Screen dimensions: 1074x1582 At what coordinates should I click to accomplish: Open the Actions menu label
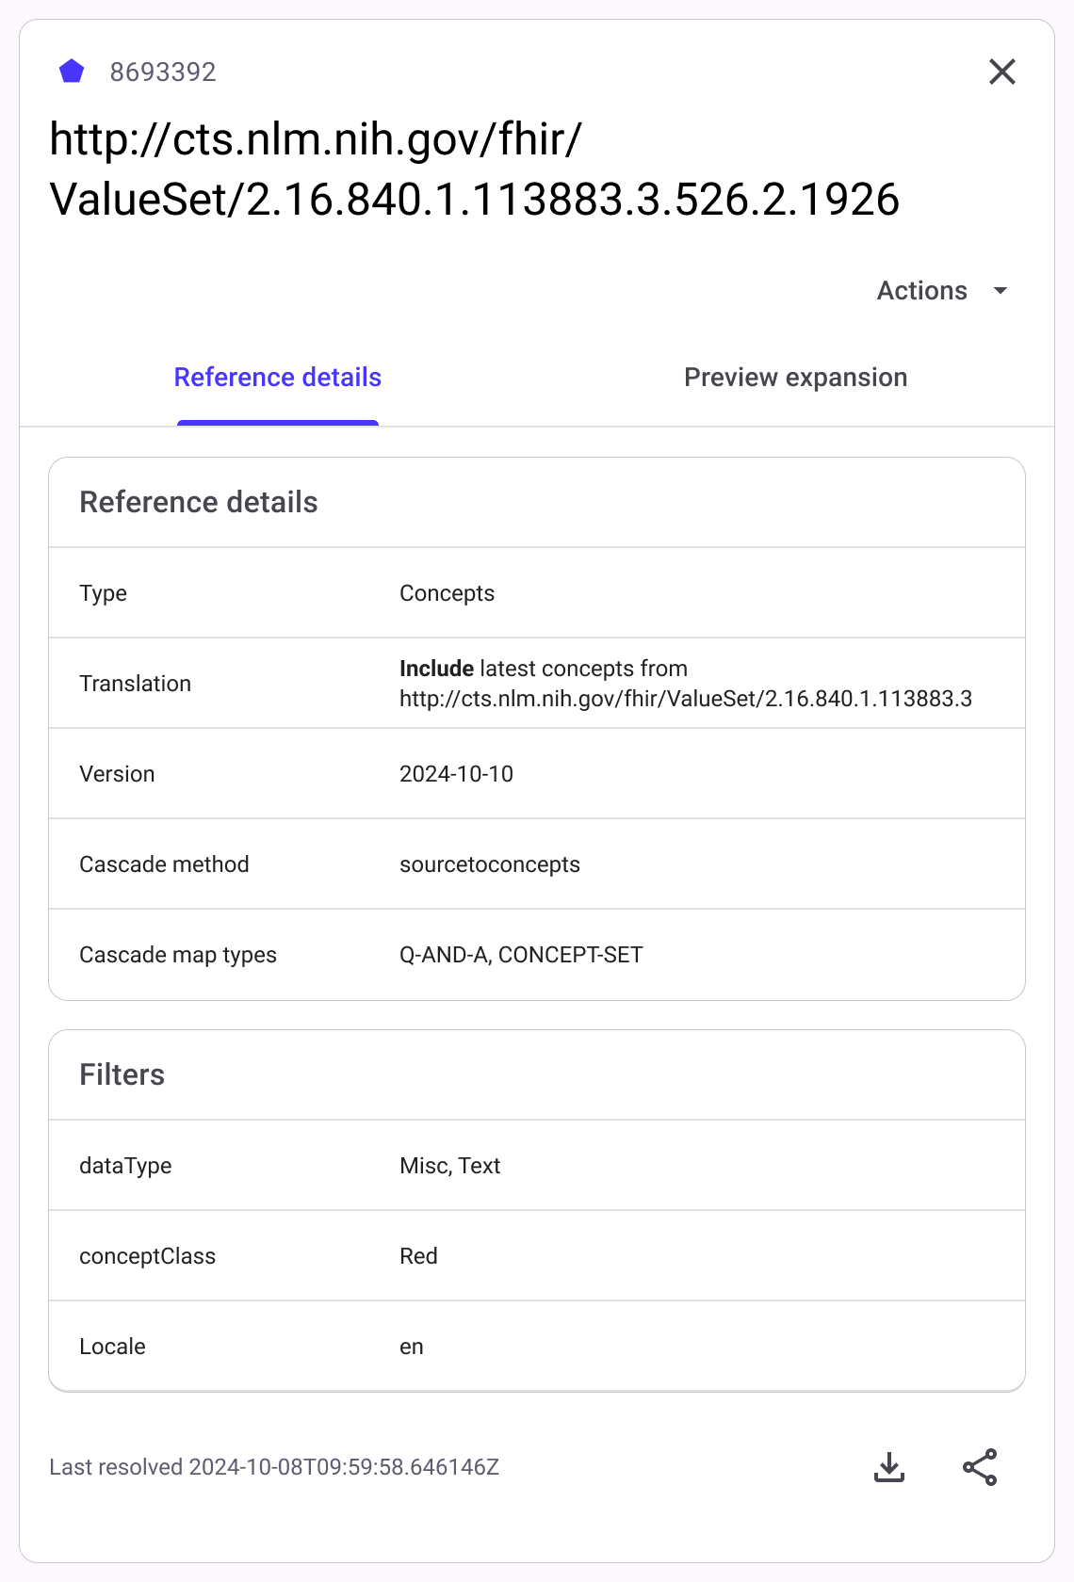921,291
